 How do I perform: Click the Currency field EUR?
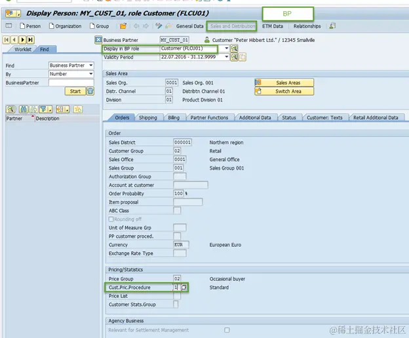tap(182, 245)
